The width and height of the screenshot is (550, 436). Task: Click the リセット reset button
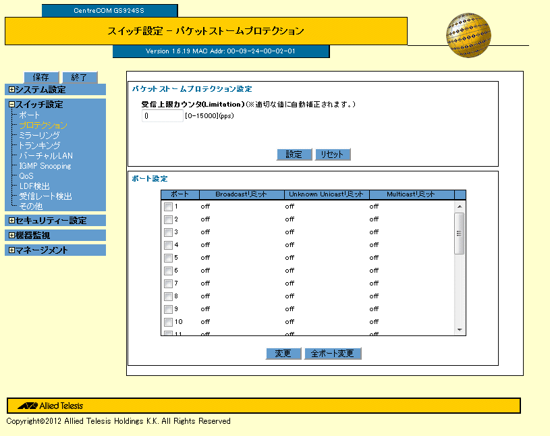(x=333, y=155)
